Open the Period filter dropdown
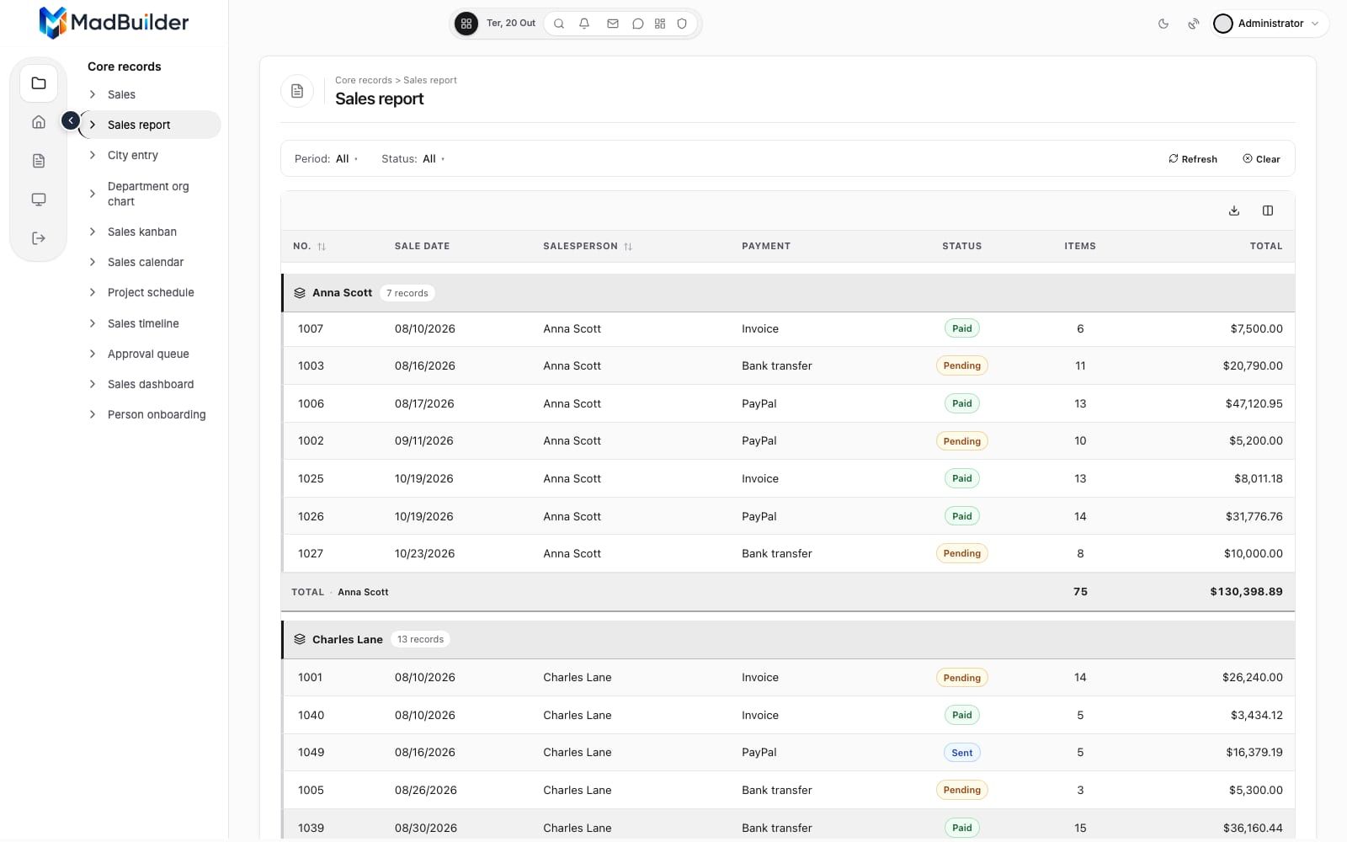1347x842 pixels. tap(327, 159)
